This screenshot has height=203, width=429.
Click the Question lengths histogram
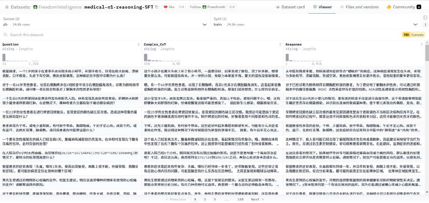(x=21, y=57)
